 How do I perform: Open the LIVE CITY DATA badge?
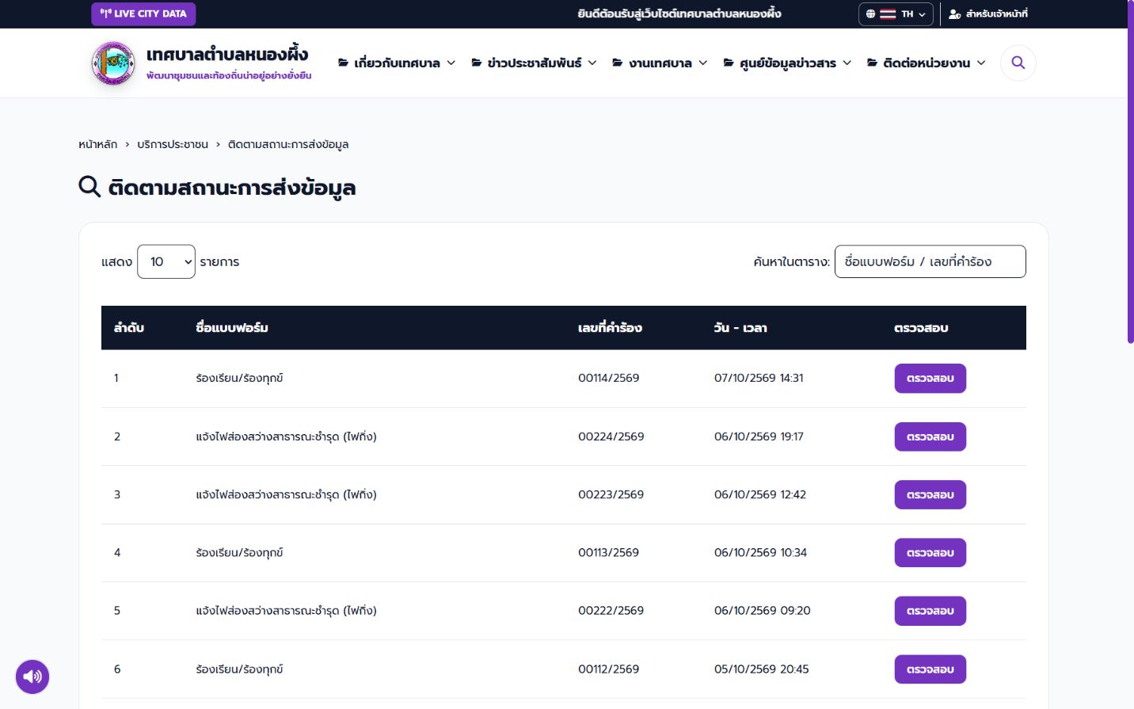143,13
